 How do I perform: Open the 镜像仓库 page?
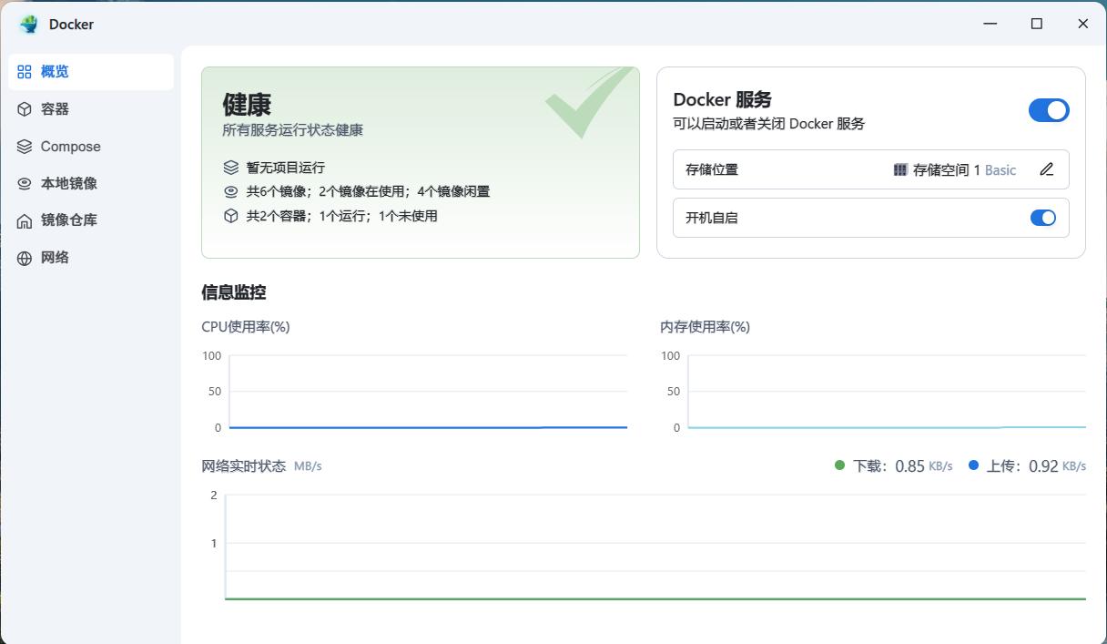[91, 220]
